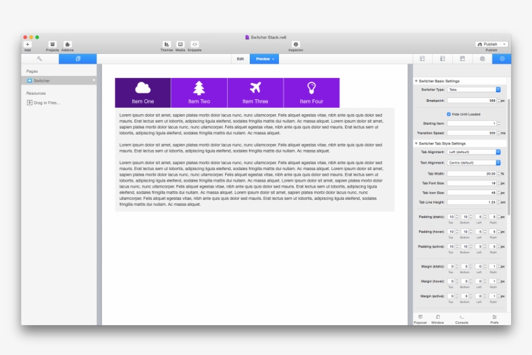Open the Console in inspector footer
This screenshot has width=532, height=355.
point(461,317)
